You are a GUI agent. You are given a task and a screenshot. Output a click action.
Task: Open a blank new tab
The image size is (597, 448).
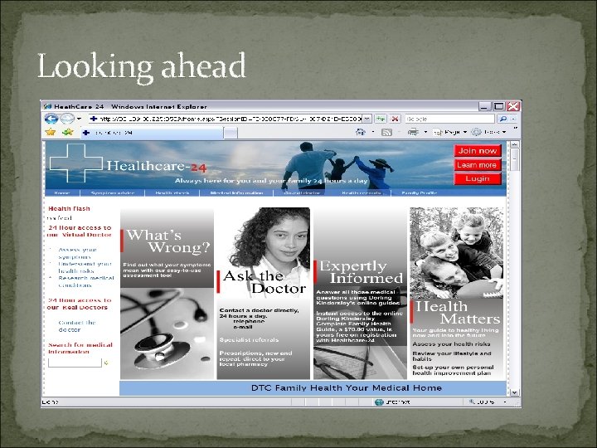click(231, 133)
